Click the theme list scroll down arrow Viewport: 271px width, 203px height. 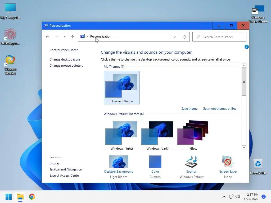coord(244,147)
